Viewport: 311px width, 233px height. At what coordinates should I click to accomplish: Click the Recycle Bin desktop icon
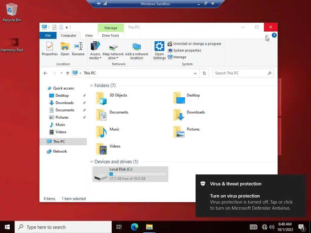click(x=12, y=12)
